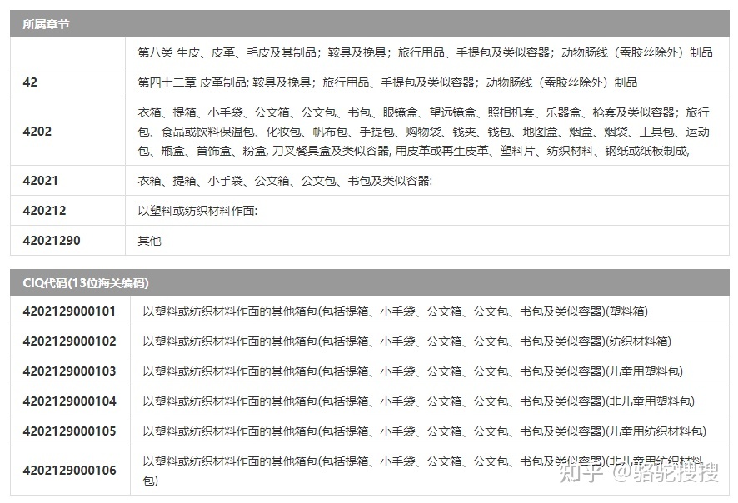Select CIQ code 4202129000102

point(69,341)
